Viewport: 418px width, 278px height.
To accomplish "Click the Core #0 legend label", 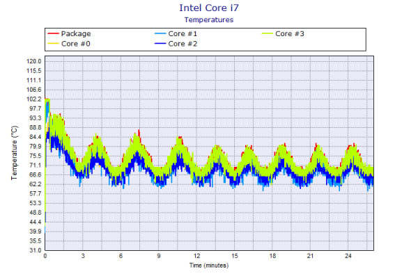I will tap(76, 44).
